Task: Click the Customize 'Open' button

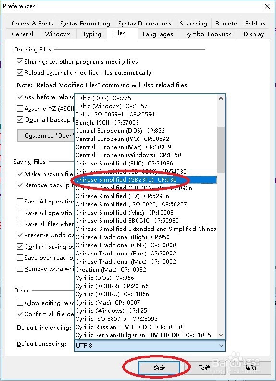Action: click(46, 136)
